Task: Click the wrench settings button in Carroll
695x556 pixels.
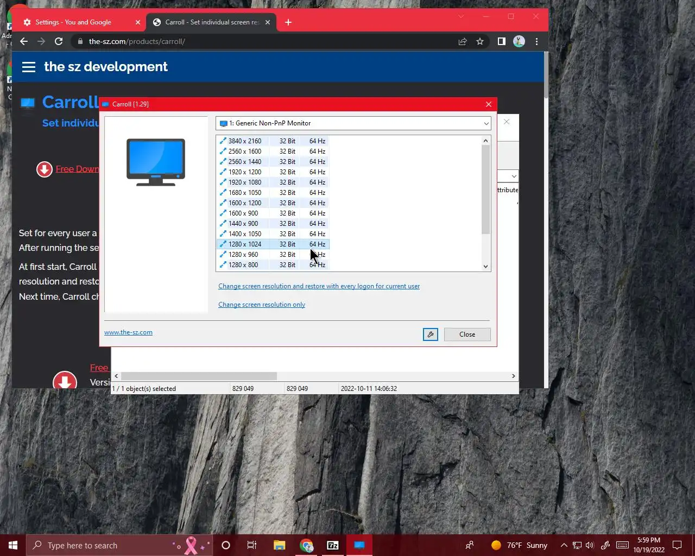Action: coord(430,334)
